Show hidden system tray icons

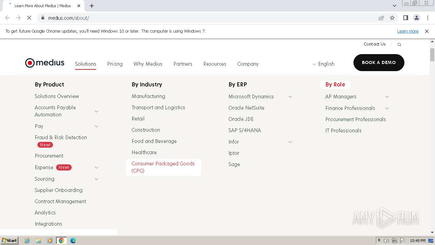(x=379, y=241)
